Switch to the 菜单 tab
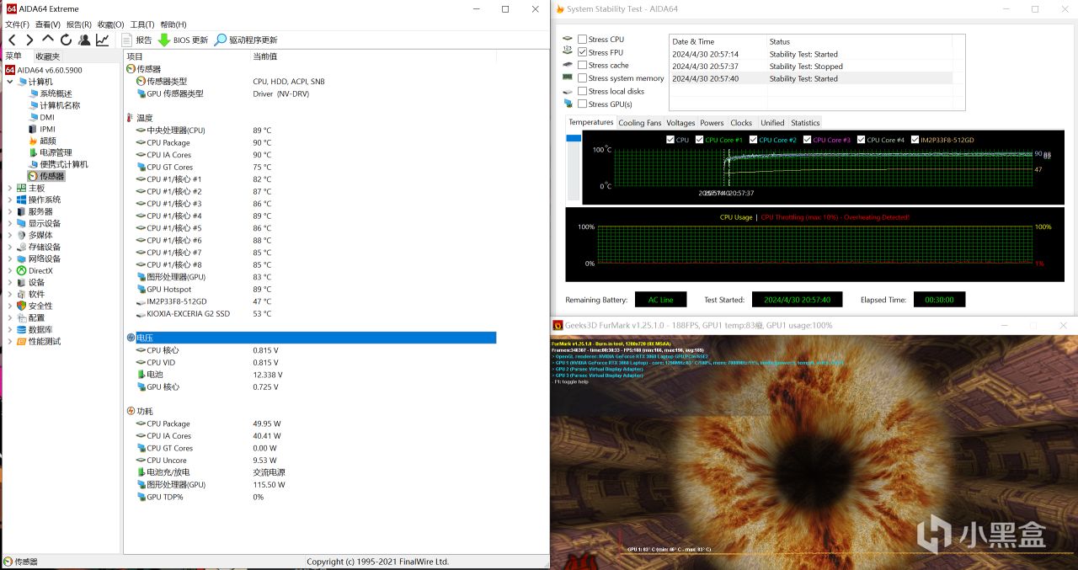The image size is (1078, 570). click(14, 56)
